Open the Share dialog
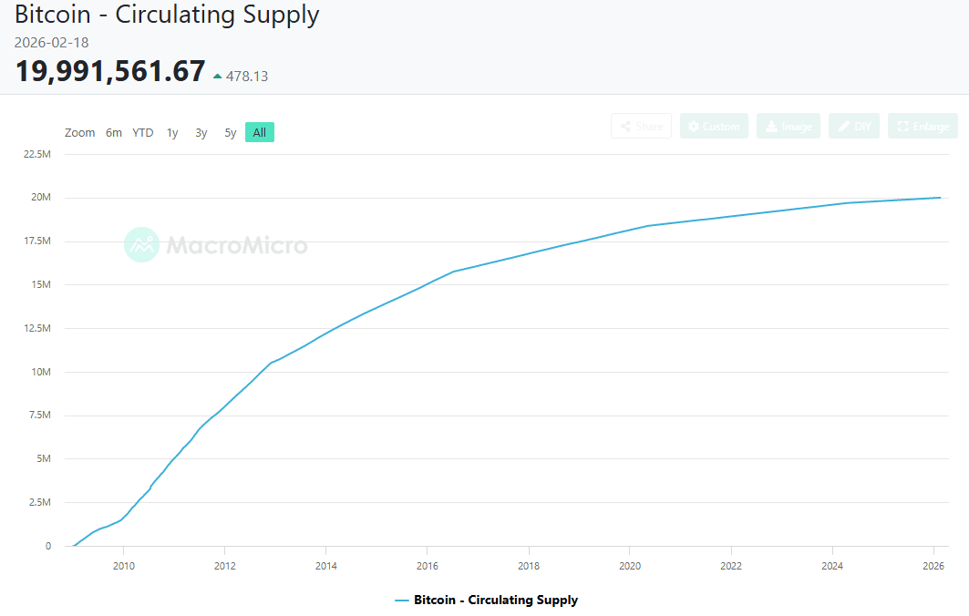Screen dimensions: 969x616 click(x=641, y=126)
